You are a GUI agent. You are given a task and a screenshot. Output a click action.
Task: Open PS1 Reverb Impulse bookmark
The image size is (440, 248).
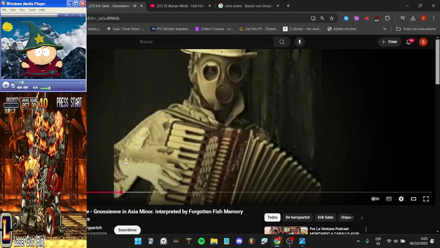pyautogui.click(x=170, y=29)
